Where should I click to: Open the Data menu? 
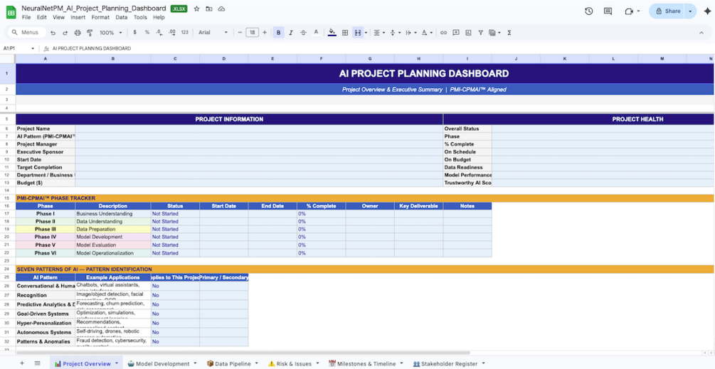(x=121, y=17)
